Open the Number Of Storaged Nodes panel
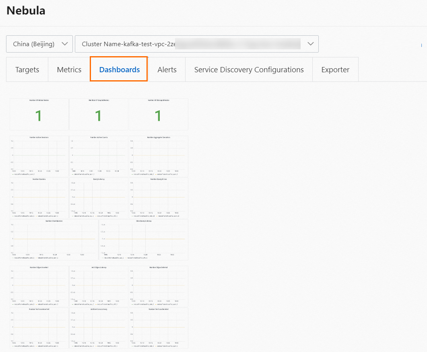Screen dimensions: 427x352 point(159,114)
